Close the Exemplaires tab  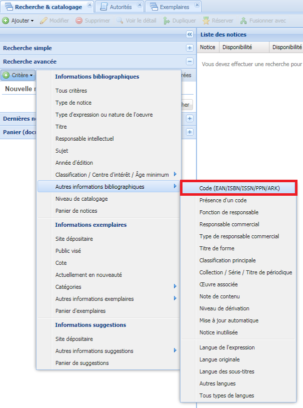(197, 5)
